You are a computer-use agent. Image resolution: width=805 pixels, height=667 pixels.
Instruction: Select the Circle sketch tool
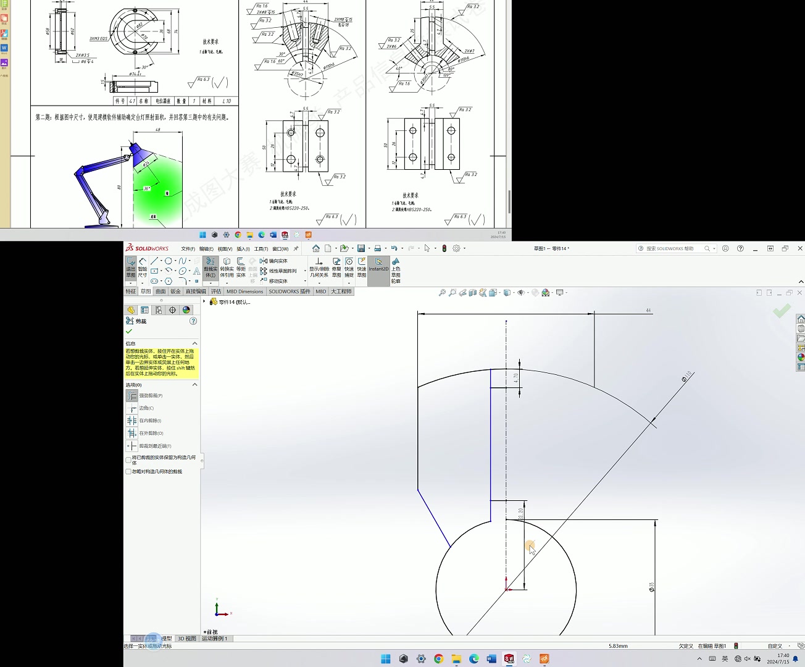(x=168, y=261)
